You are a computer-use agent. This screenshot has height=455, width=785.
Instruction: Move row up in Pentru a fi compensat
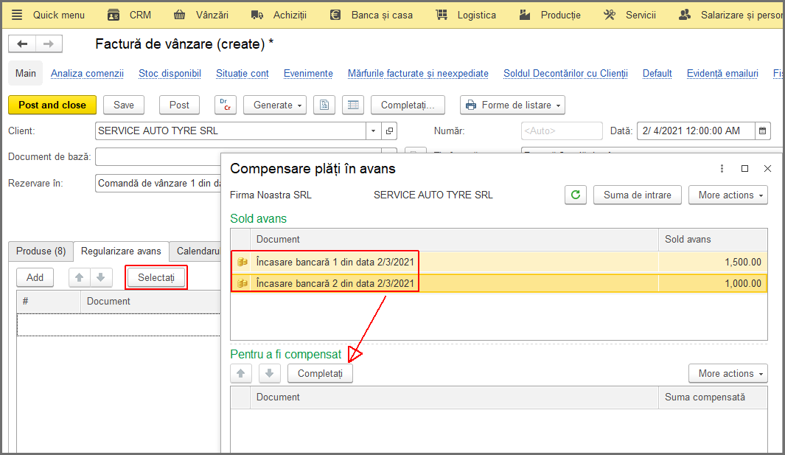(x=241, y=373)
